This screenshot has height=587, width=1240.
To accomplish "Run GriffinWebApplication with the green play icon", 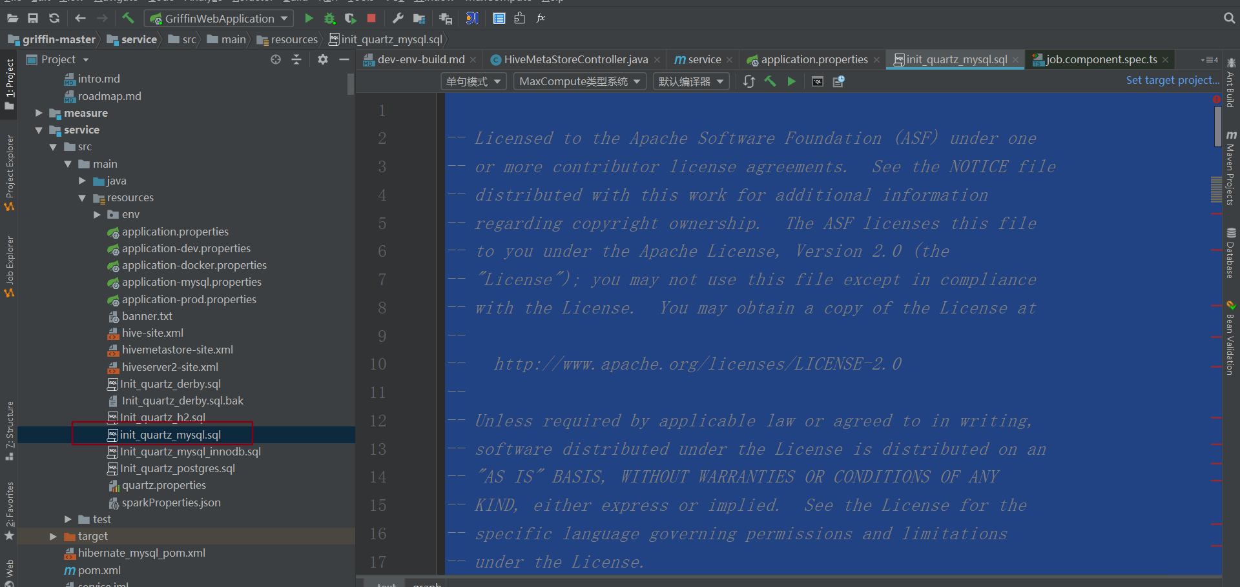I will click(x=309, y=19).
